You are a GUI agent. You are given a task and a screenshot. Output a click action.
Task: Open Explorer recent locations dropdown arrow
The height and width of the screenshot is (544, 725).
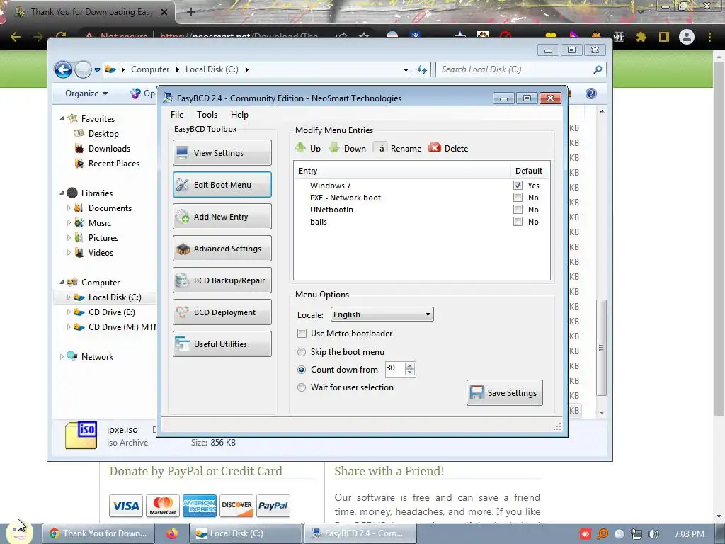point(97,70)
